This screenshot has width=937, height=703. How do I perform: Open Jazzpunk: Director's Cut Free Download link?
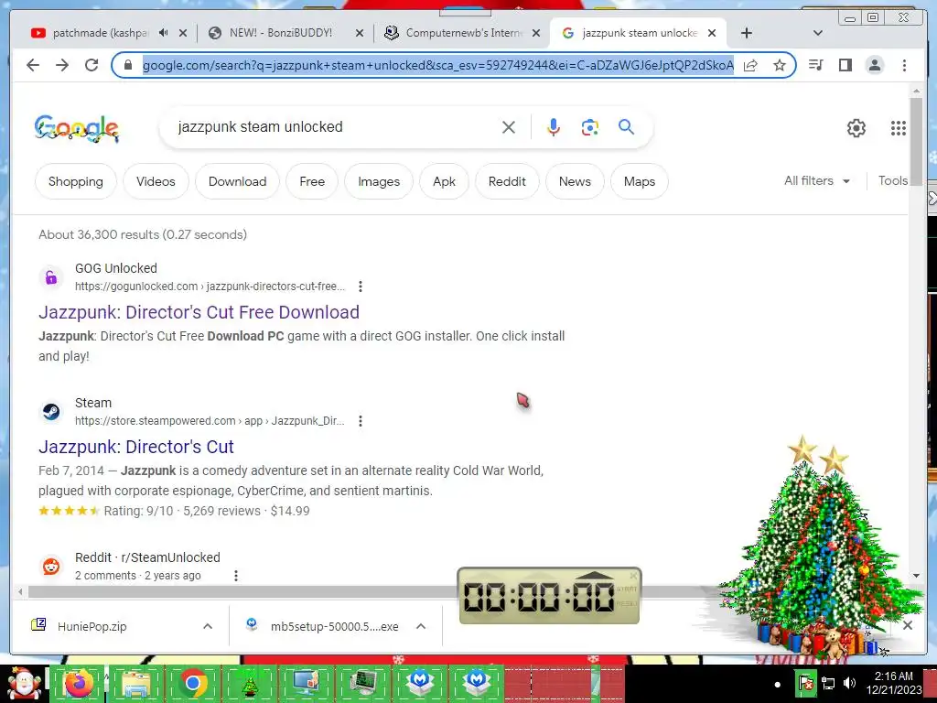point(199,312)
